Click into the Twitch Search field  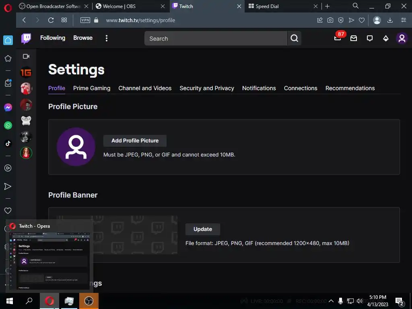point(216,38)
